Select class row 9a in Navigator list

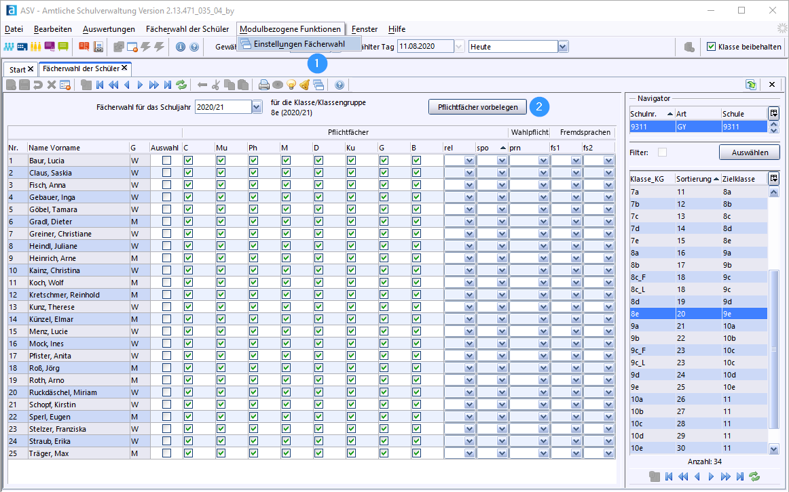coord(699,326)
